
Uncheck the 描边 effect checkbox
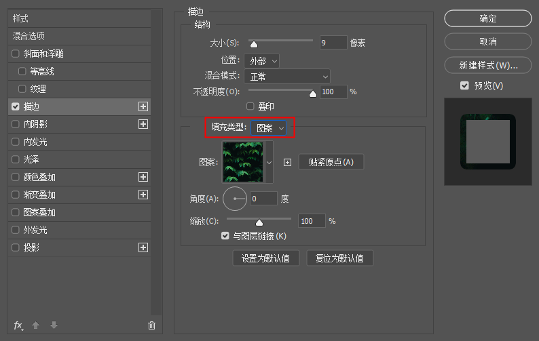[16, 106]
